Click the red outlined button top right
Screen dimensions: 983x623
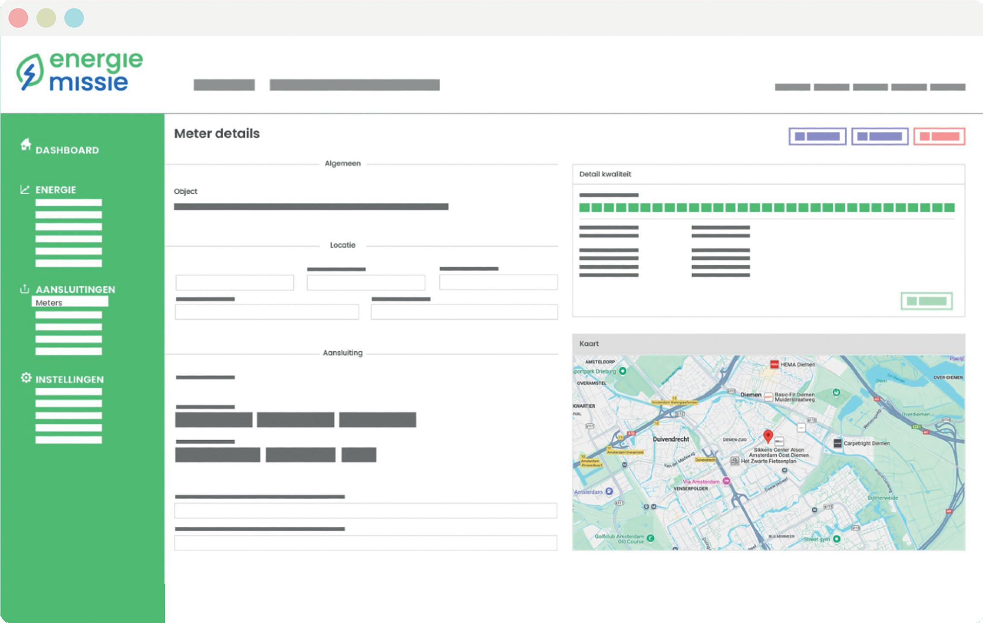939,137
